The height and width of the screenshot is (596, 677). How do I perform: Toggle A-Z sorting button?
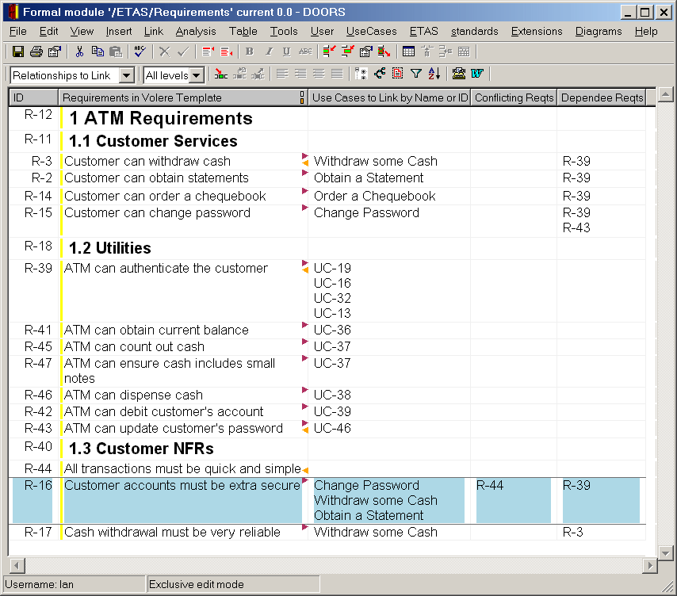pyautogui.click(x=434, y=74)
